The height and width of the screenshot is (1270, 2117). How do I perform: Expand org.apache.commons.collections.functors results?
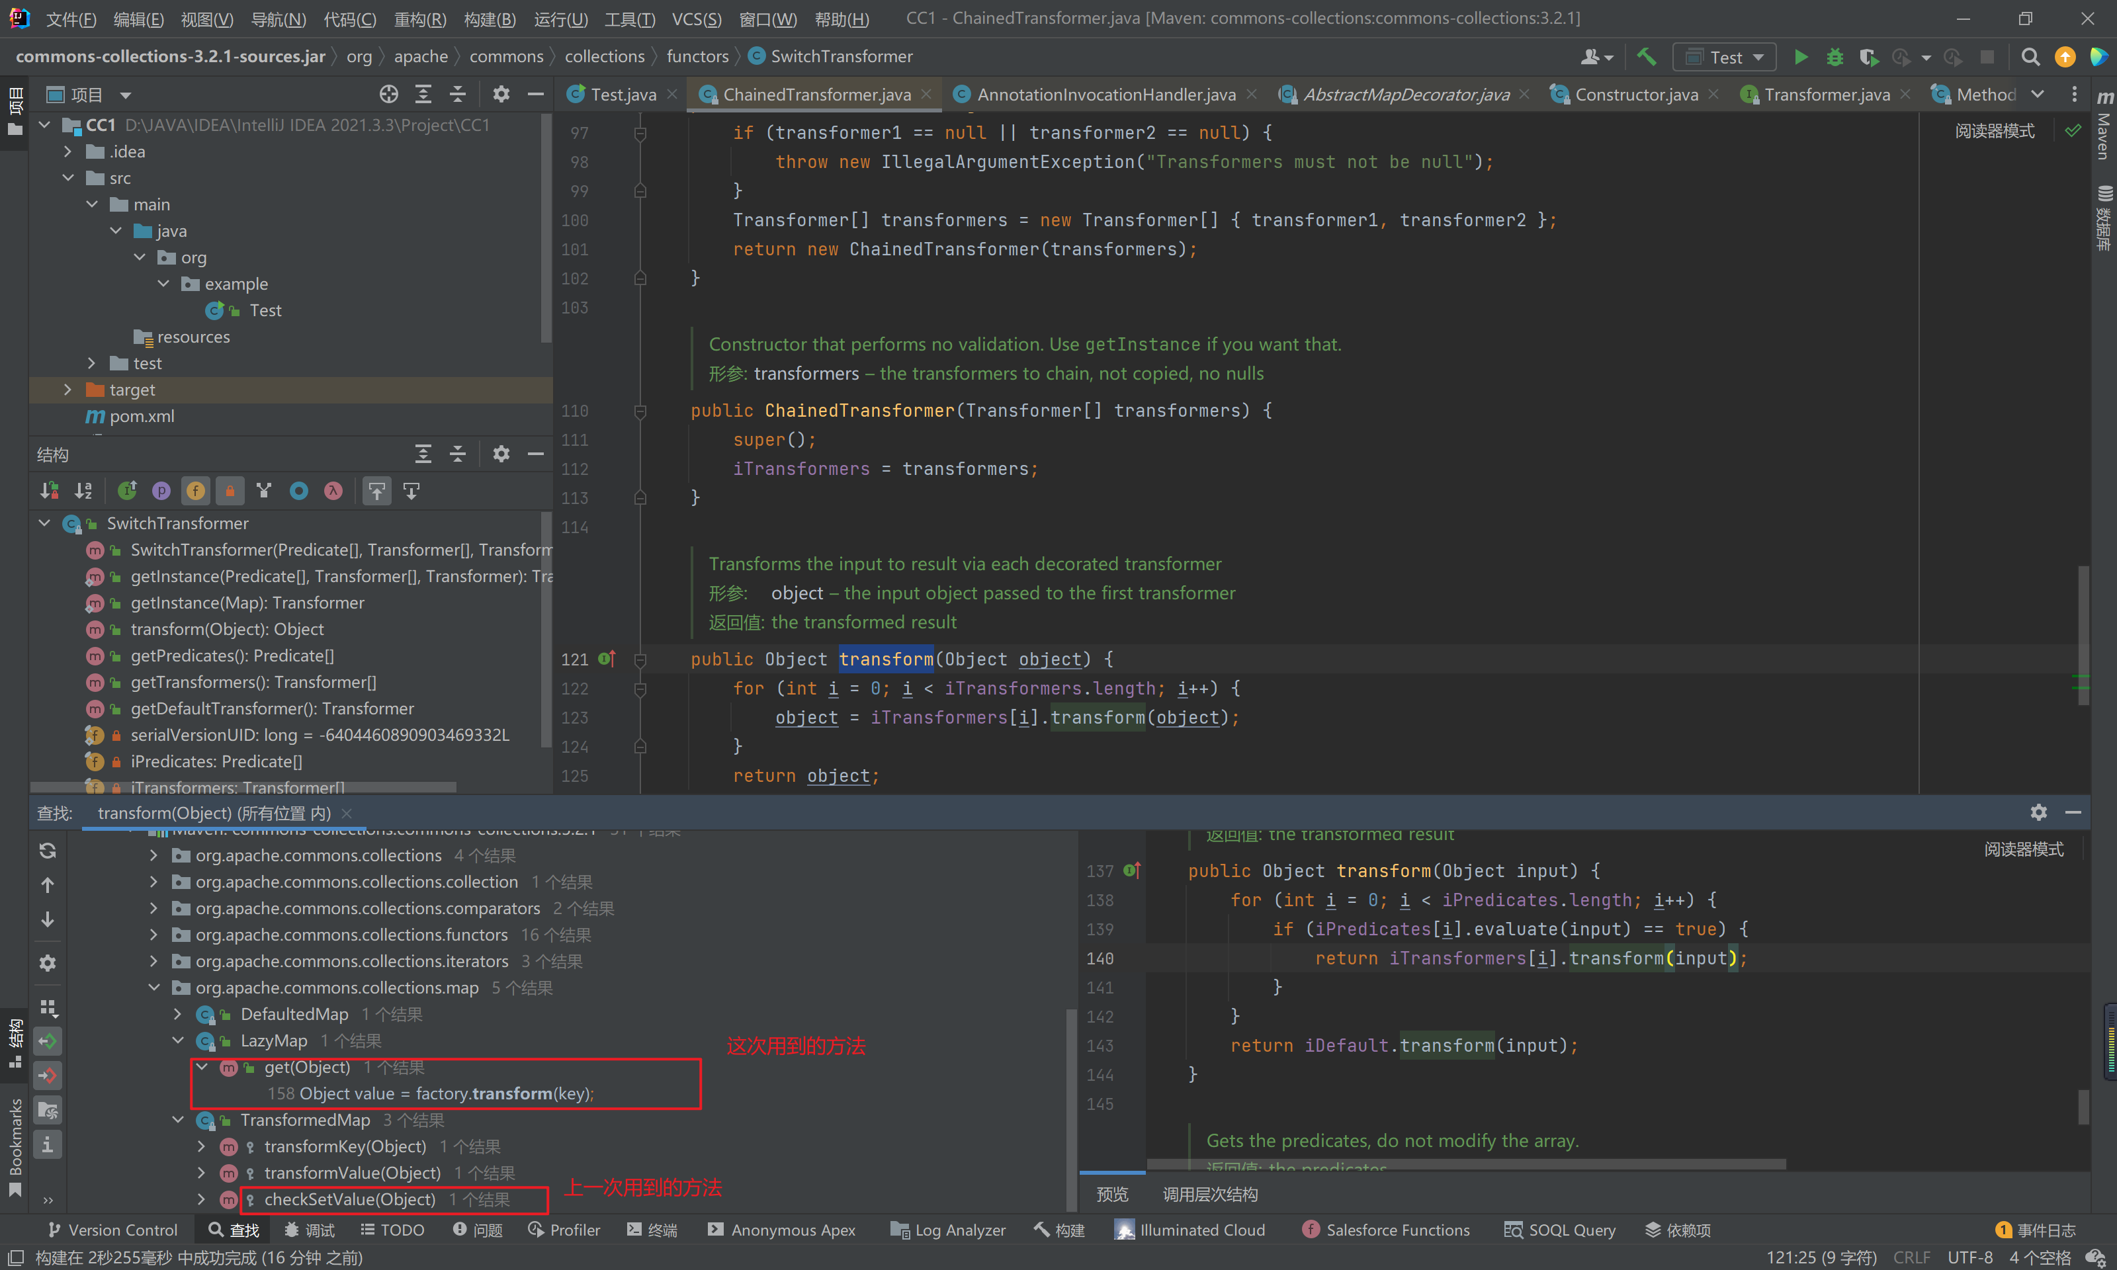tap(153, 935)
